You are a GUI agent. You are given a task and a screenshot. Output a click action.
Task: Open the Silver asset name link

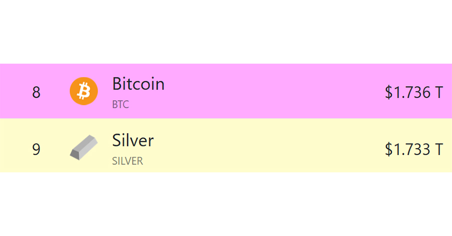[x=133, y=141]
